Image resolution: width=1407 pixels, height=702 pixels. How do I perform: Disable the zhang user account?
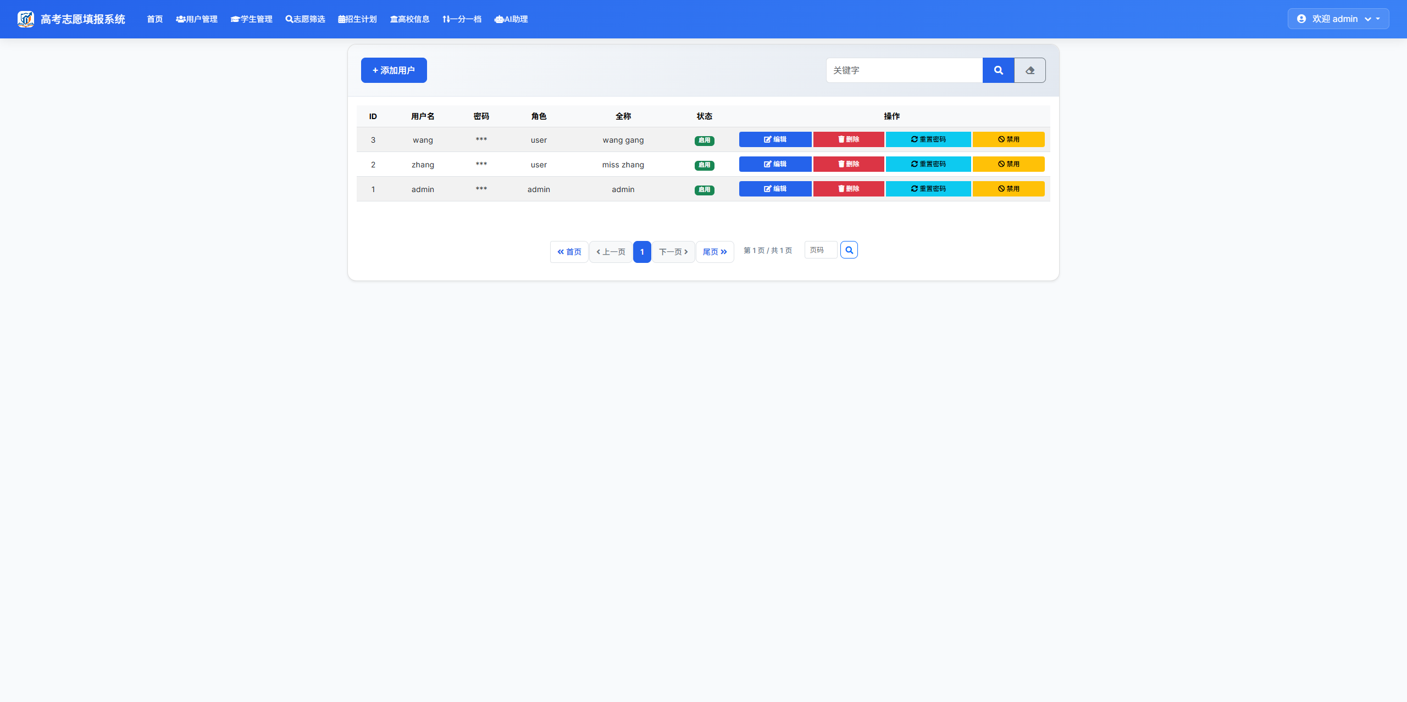(x=1008, y=164)
